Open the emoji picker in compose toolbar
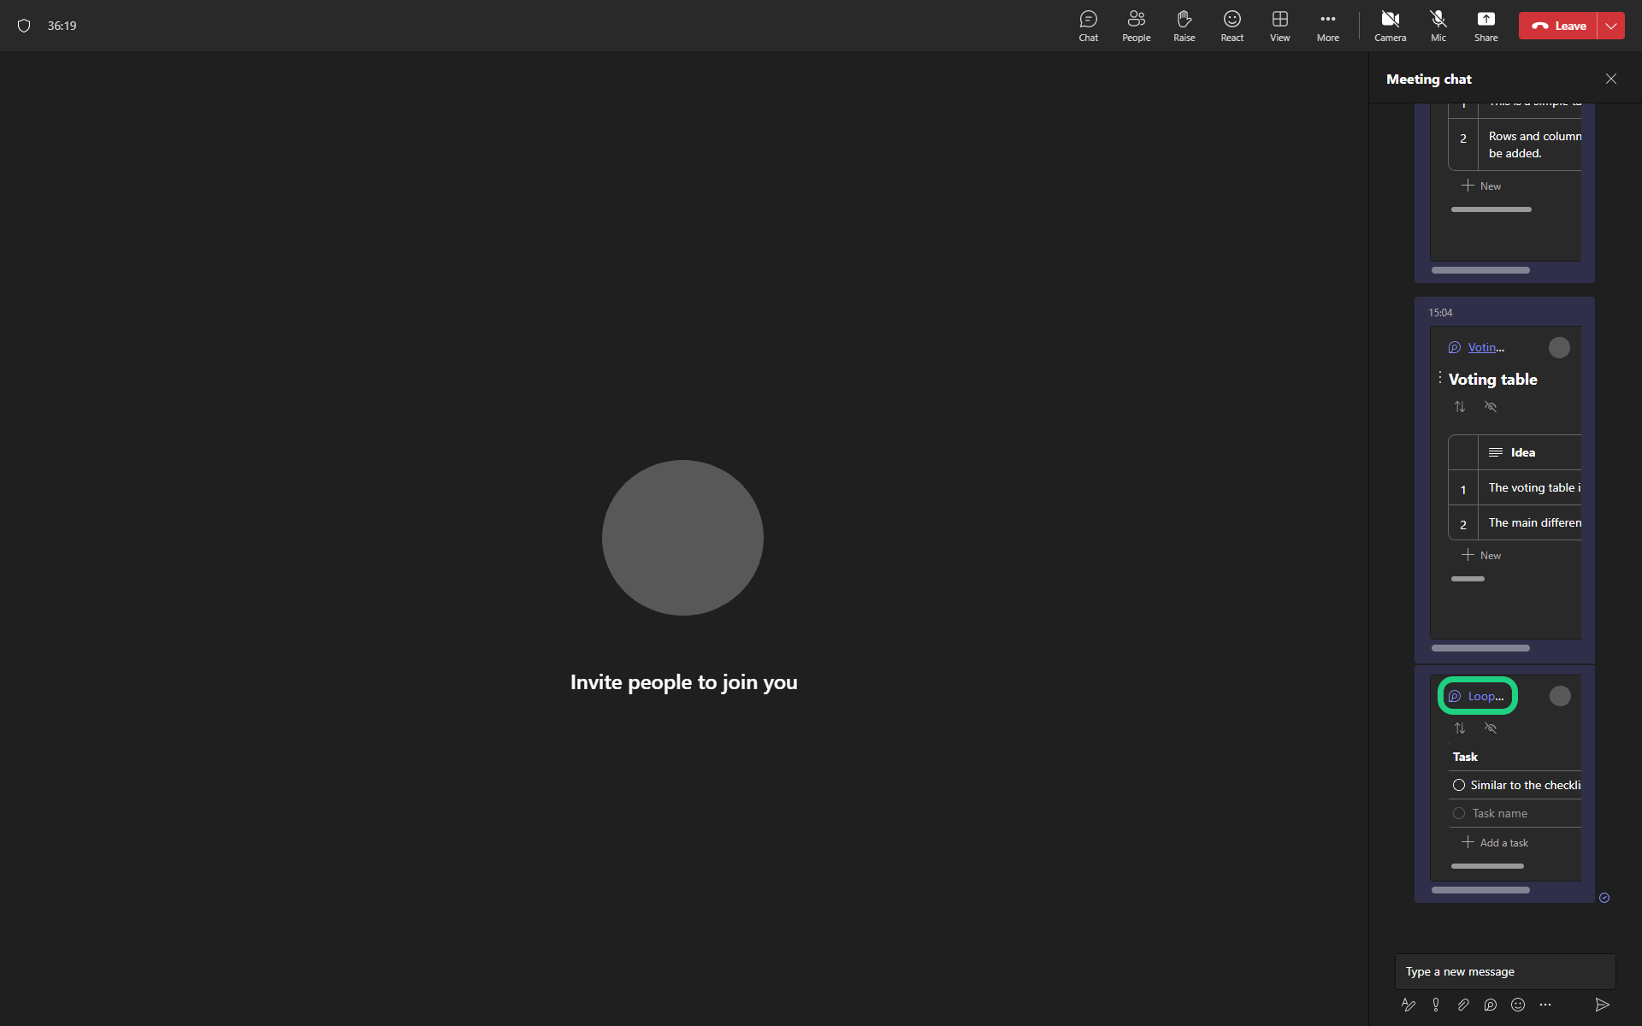 tap(1518, 1005)
